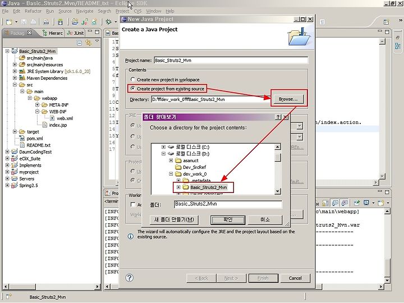This screenshot has height=303, width=404.
Task: Click the Debug bug toolbar icon
Action: (108, 22)
